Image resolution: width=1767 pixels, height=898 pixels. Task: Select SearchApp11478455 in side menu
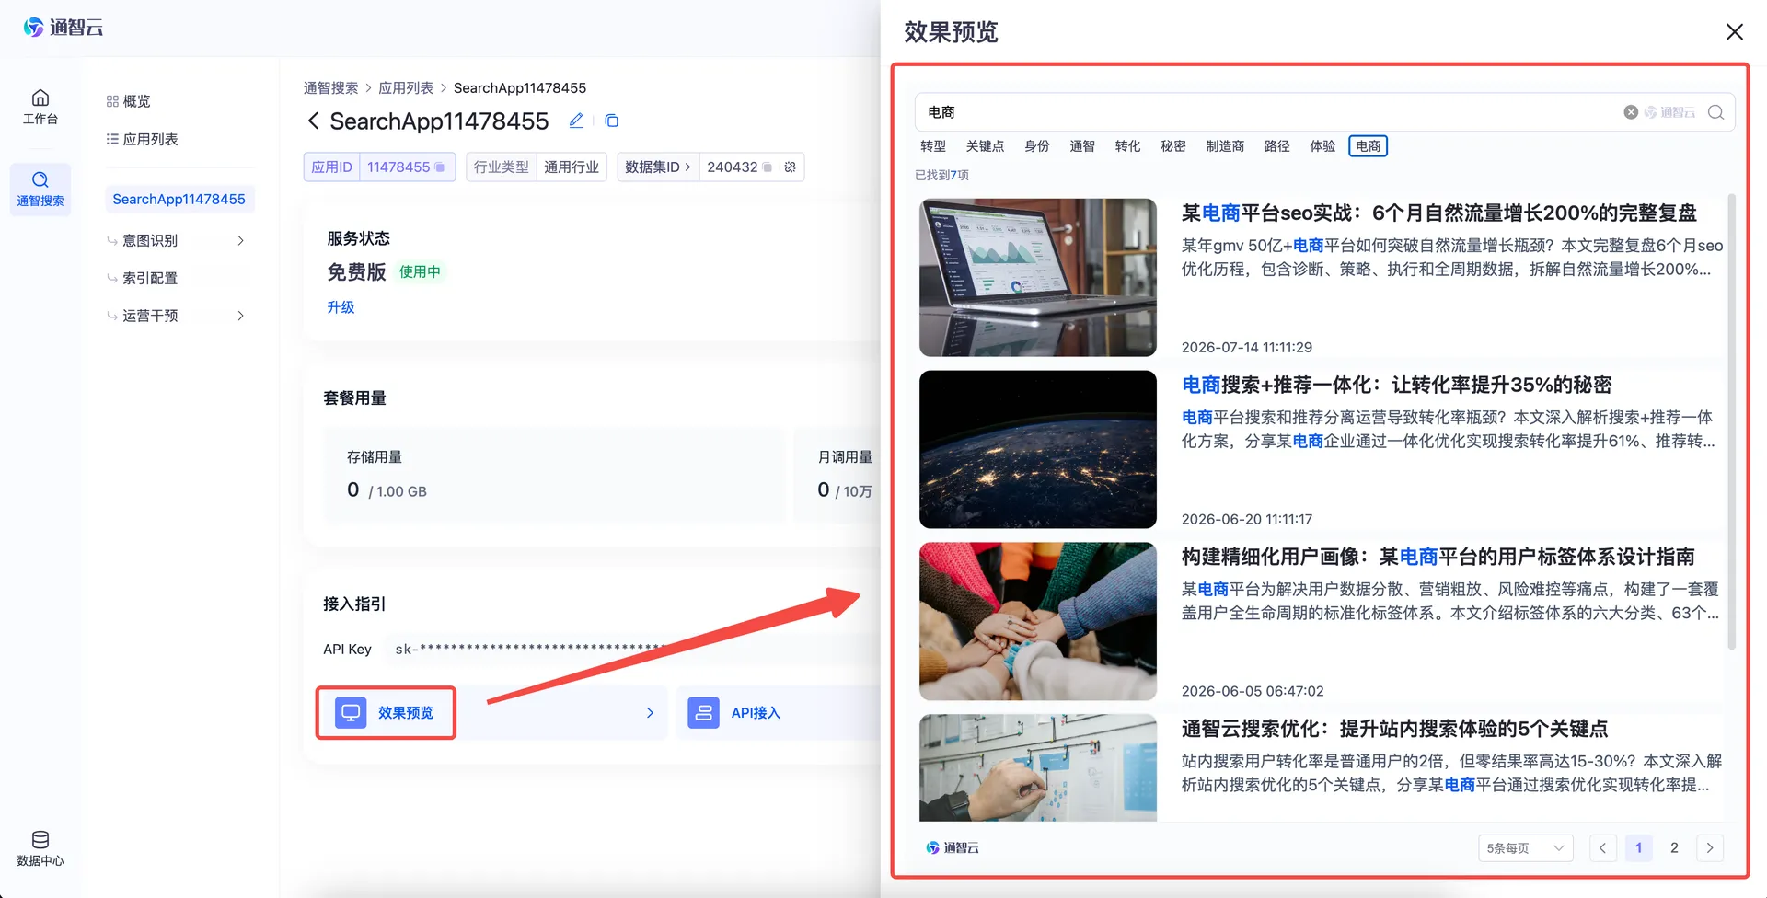coord(179,199)
